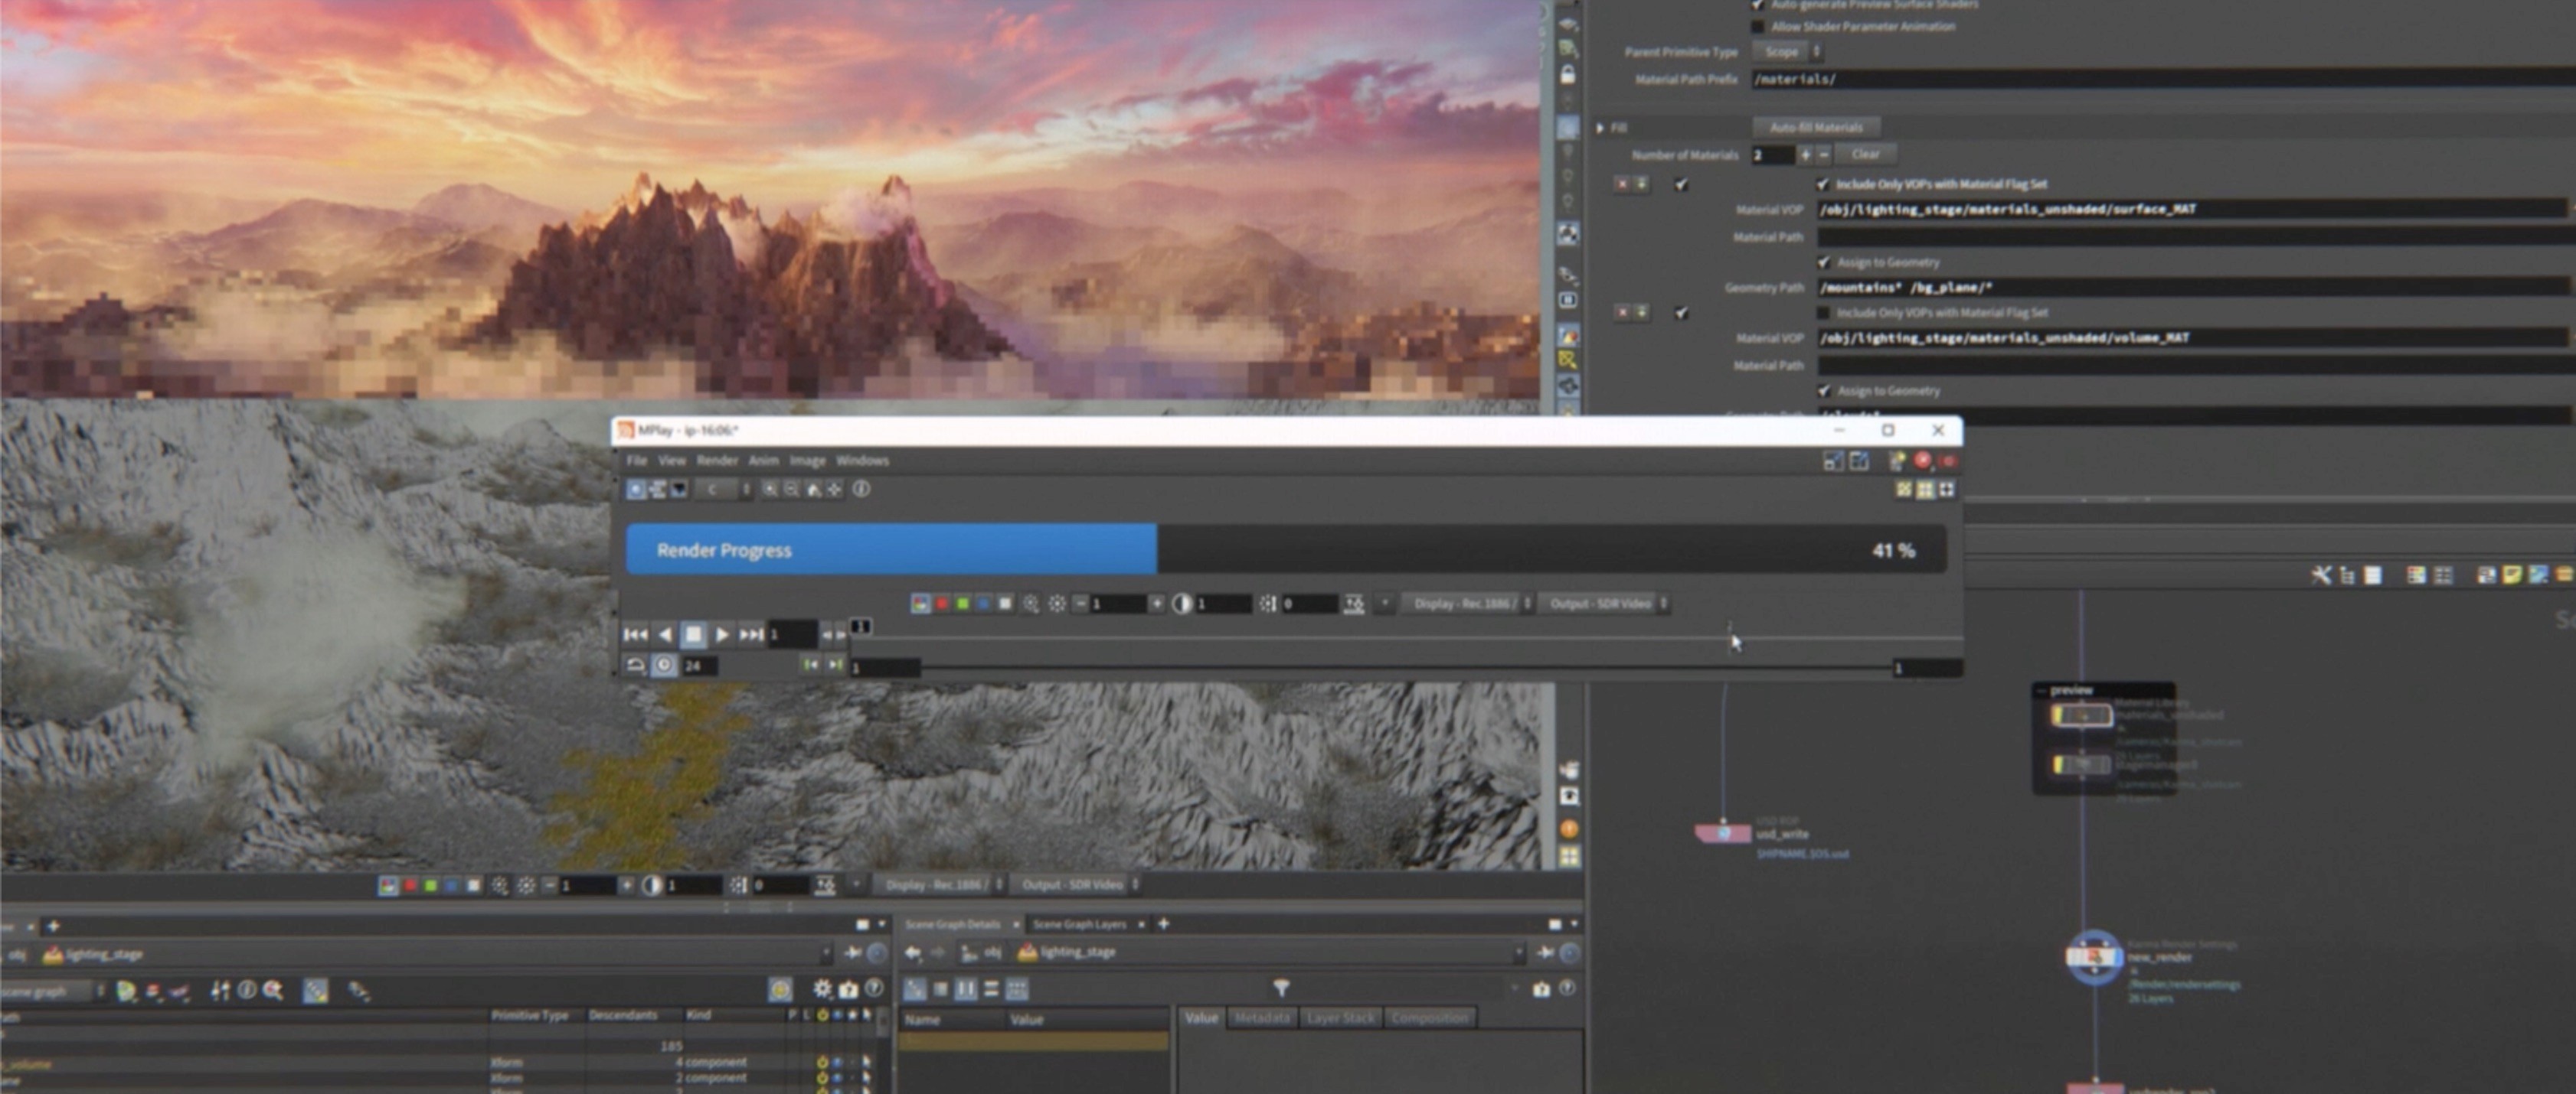Click the image info icon in MPlay toolbar
The image size is (2576, 1094).
pyautogui.click(x=861, y=490)
